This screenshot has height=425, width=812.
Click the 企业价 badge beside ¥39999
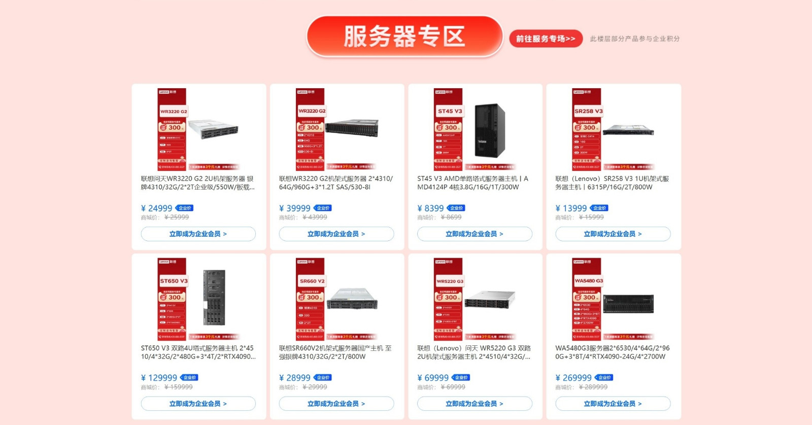(x=323, y=208)
